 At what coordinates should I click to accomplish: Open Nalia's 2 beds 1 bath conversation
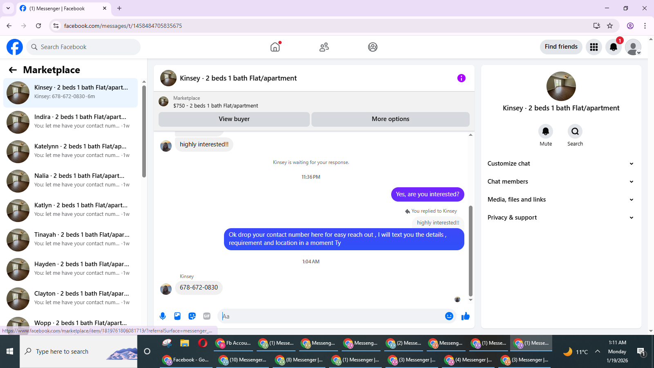(x=70, y=181)
